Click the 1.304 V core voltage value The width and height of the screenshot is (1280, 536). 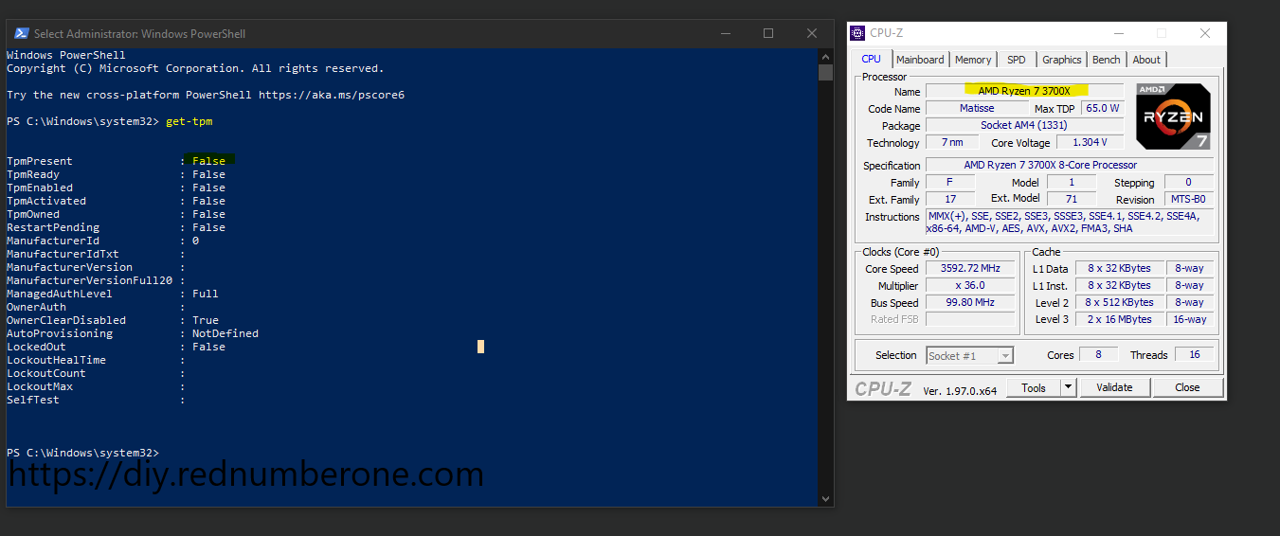tap(1091, 142)
